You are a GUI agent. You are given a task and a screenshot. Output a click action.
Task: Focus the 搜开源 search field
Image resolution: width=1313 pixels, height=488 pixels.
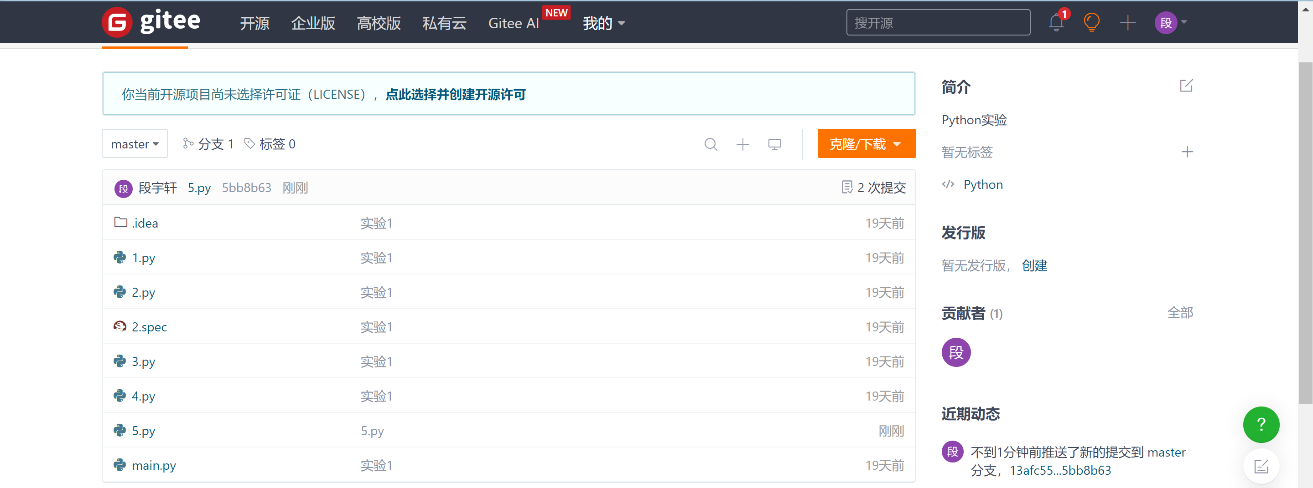[x=938, y=22]
